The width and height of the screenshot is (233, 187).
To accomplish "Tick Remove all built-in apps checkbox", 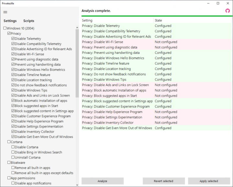I will pos(13,168).
